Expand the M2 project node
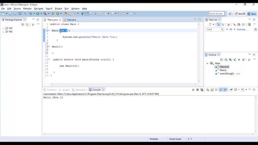This screenshot has width=258, height=145. (3, 32)
